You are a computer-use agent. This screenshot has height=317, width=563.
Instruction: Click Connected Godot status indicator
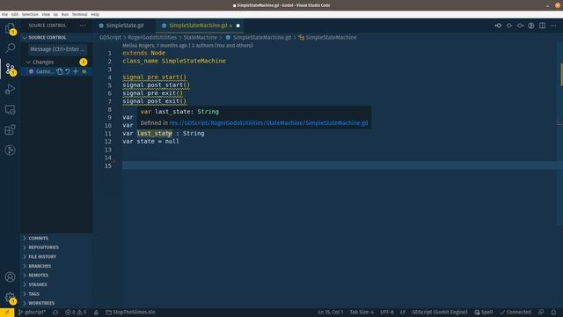click(515, 313)
